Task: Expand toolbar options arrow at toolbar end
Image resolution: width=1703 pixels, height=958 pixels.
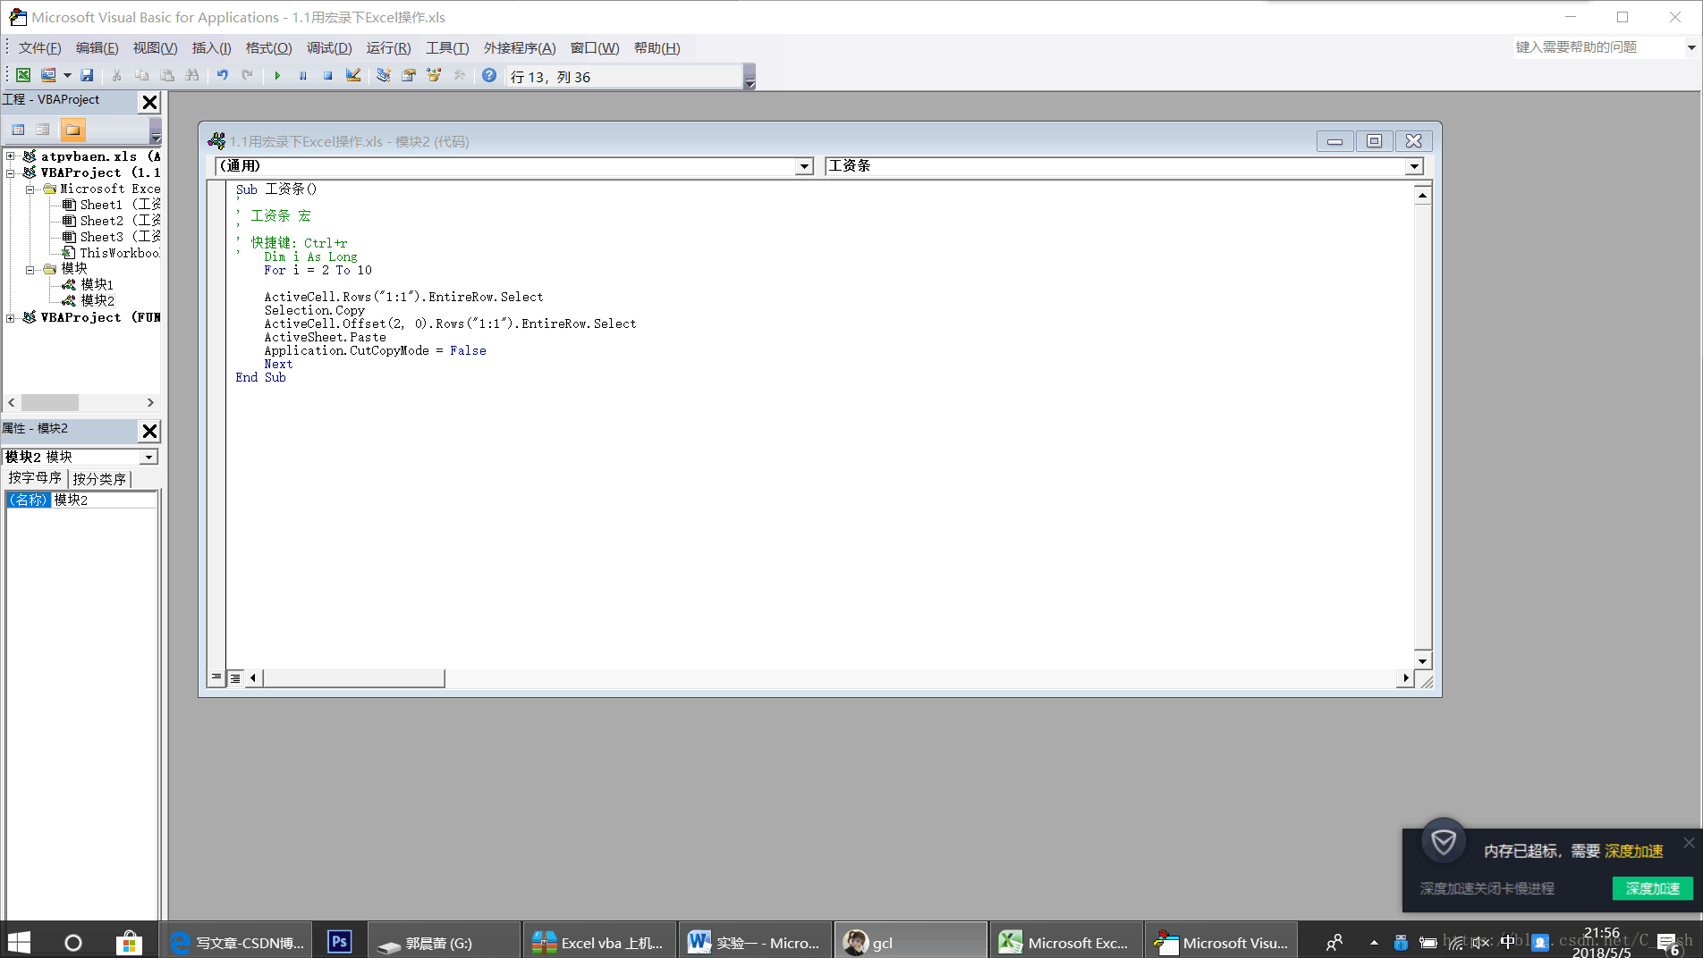Action: (x=750, y=77)
